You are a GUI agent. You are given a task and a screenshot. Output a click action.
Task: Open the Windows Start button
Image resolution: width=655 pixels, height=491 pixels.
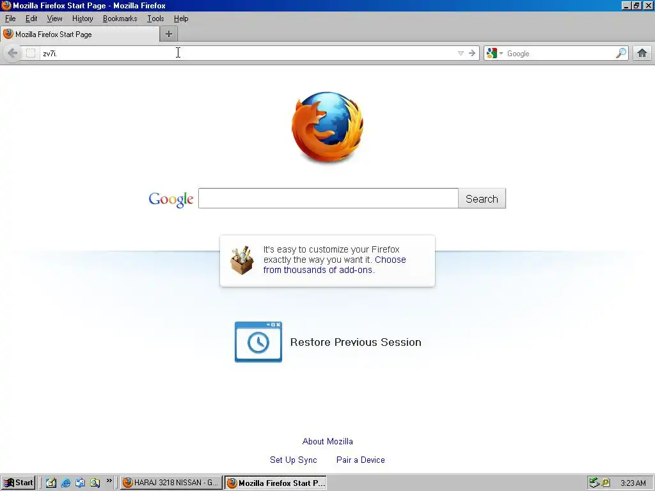[18, 483]
